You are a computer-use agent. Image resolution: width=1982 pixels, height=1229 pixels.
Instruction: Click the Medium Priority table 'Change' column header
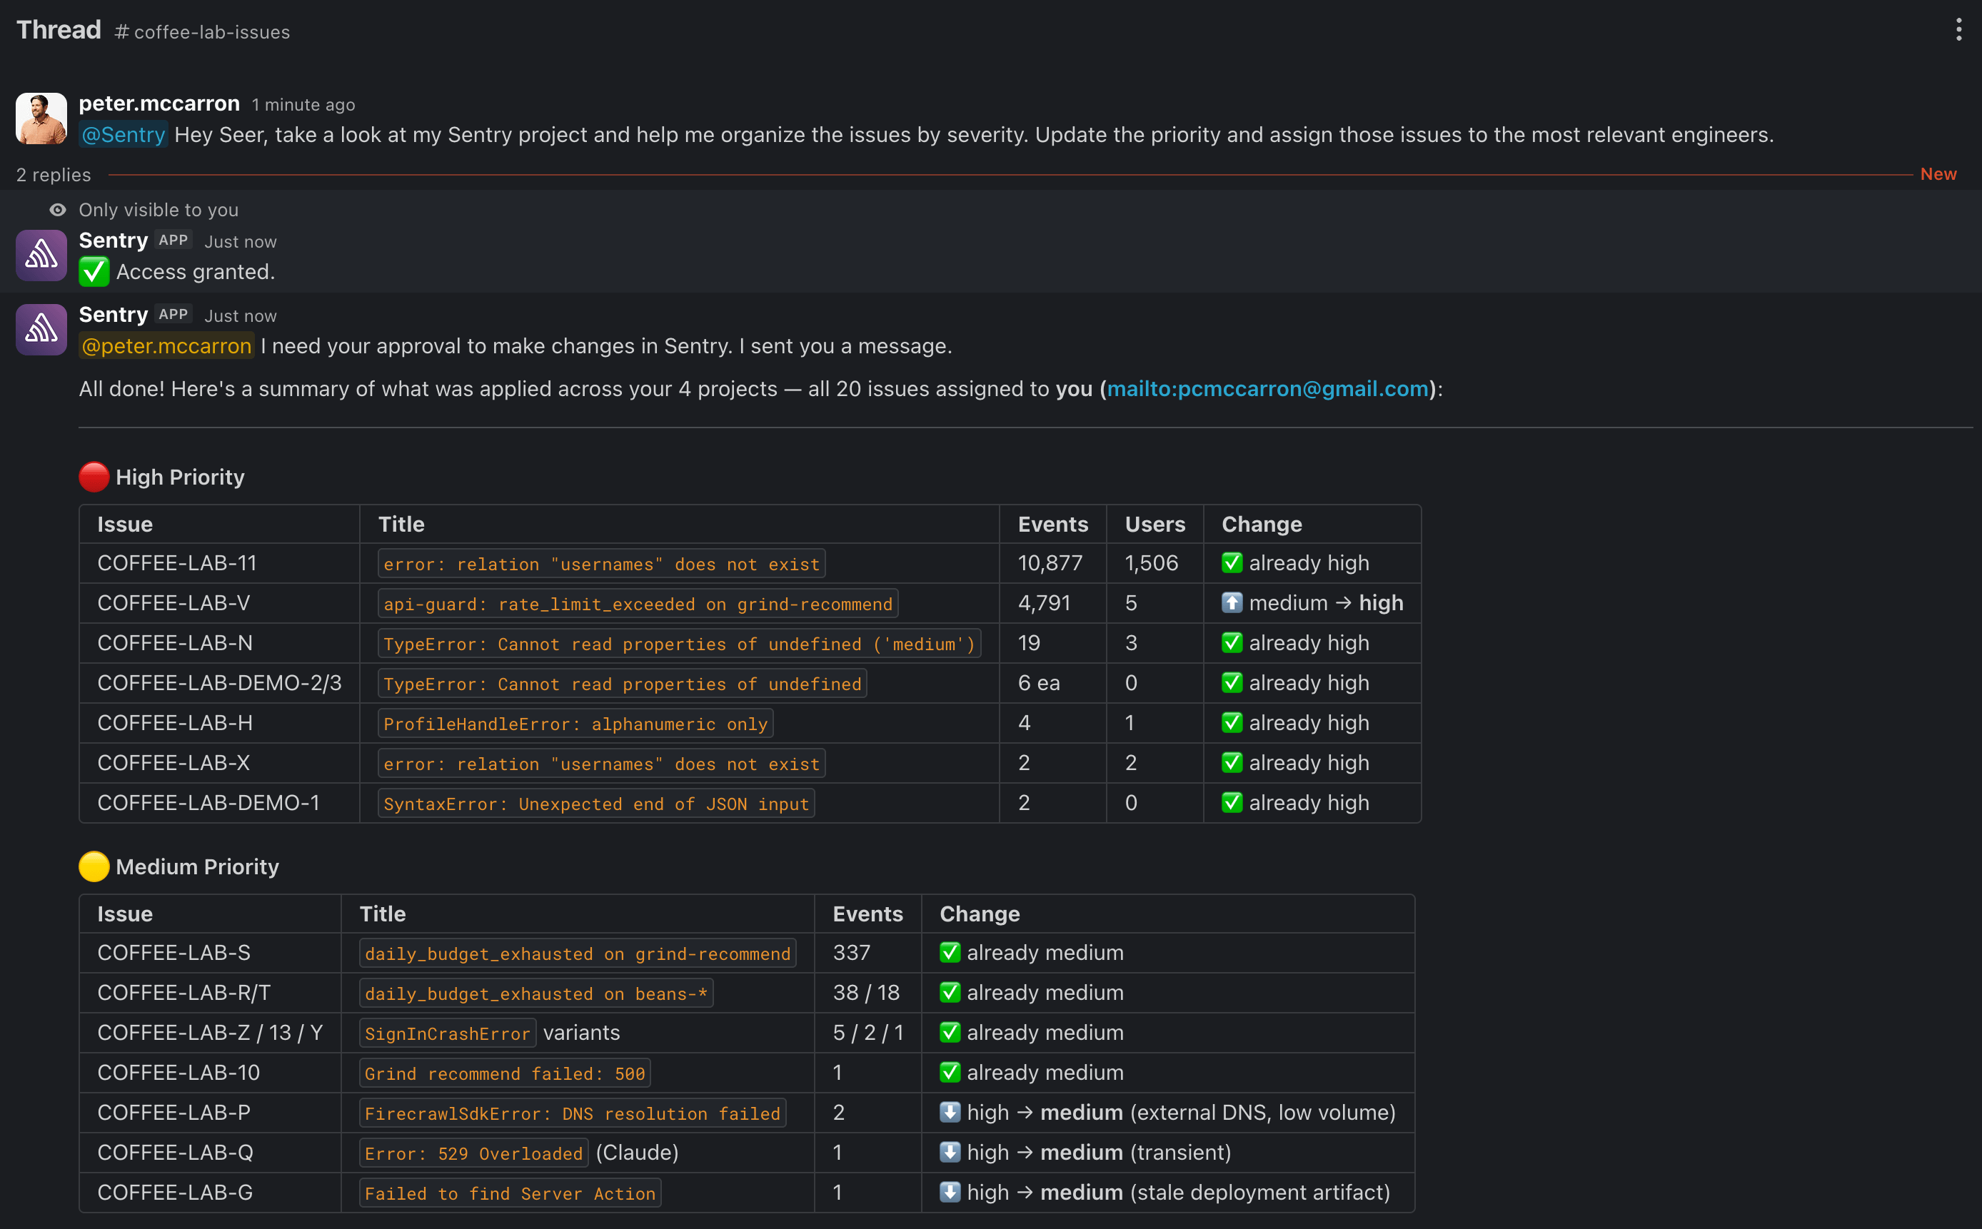click(980, 914)
